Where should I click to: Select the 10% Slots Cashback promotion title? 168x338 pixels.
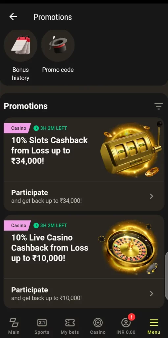coord(49,151)
